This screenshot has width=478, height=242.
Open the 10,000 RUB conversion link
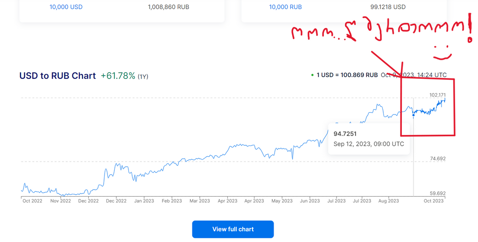coord(286,7)
